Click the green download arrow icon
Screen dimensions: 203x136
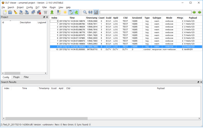pos(52,12)
